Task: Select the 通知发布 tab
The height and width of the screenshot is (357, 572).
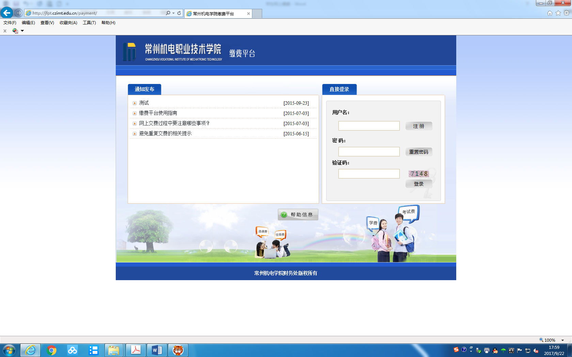Action: pos(144,89)
